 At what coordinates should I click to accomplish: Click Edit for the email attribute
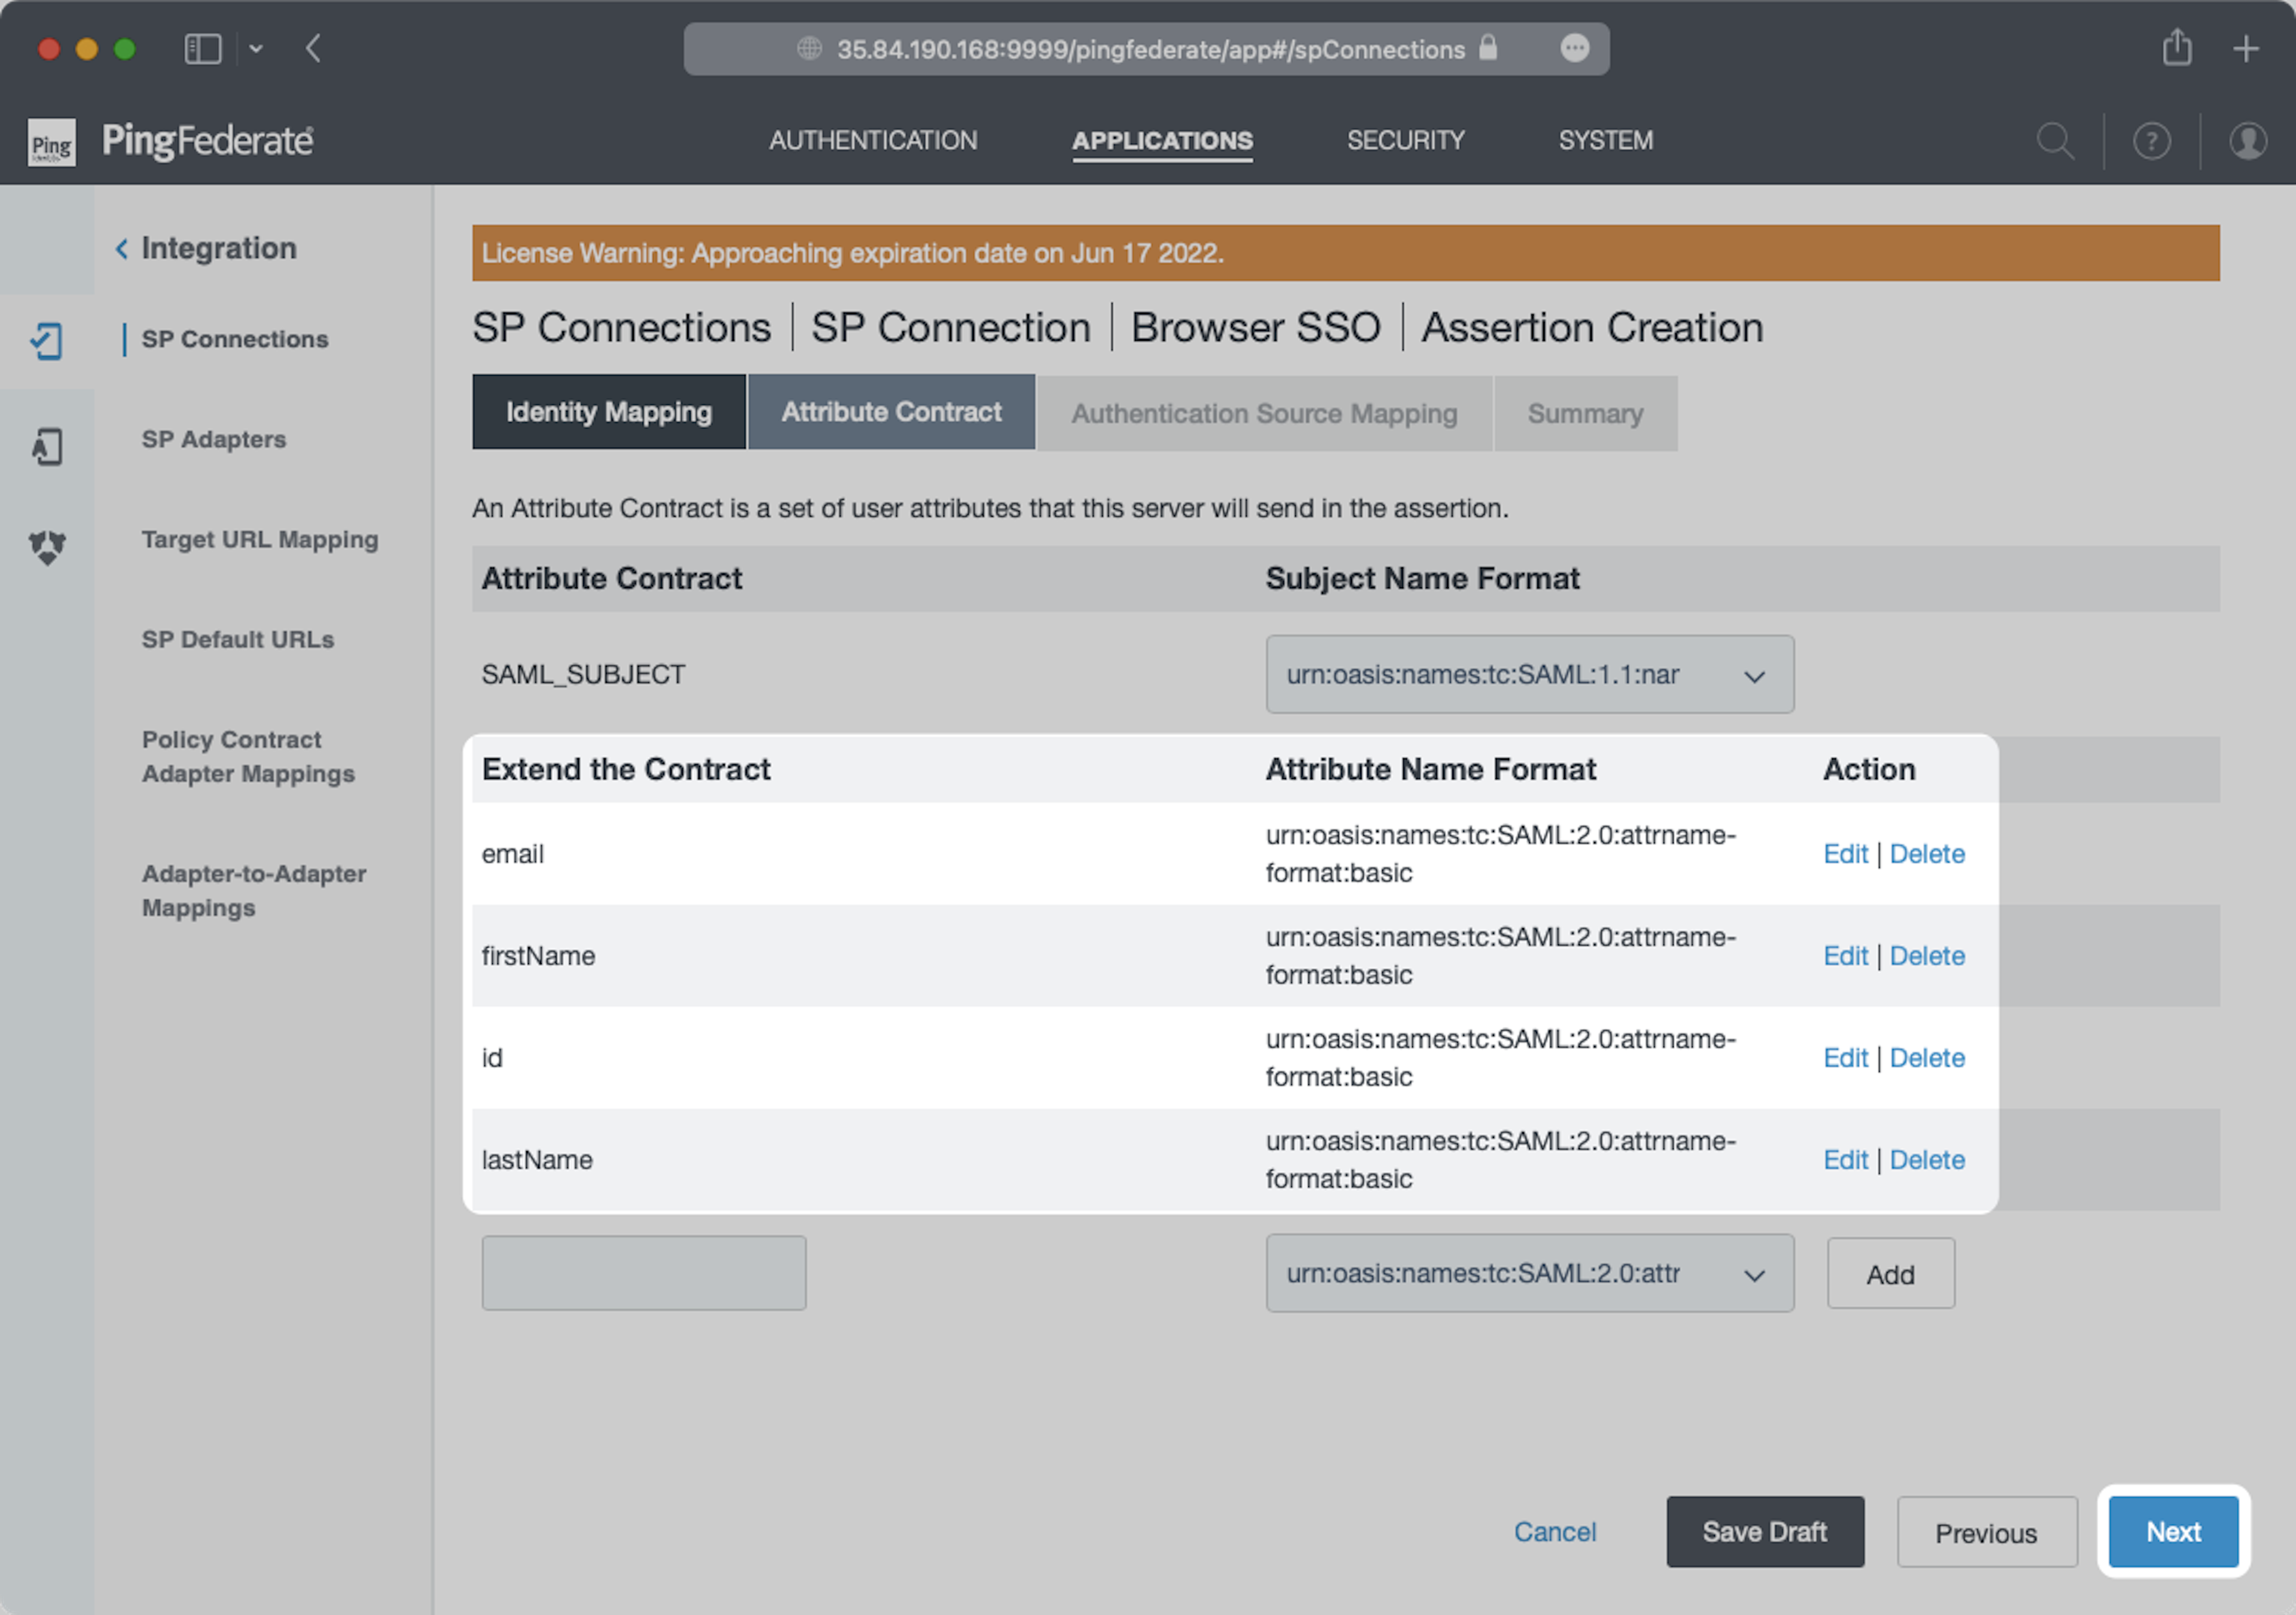click(x=1844, y=854)
